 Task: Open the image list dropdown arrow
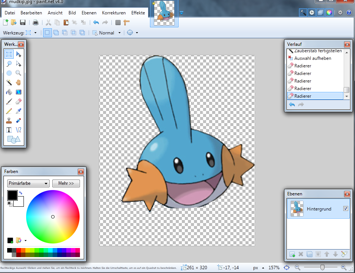[x=181, y=12]
